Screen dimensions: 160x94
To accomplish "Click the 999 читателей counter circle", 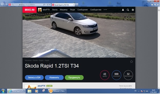I will coord(116,75).
